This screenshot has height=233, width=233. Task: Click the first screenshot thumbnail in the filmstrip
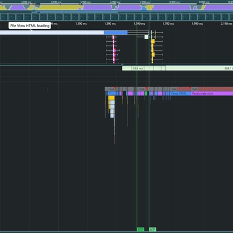coord(4,17)
